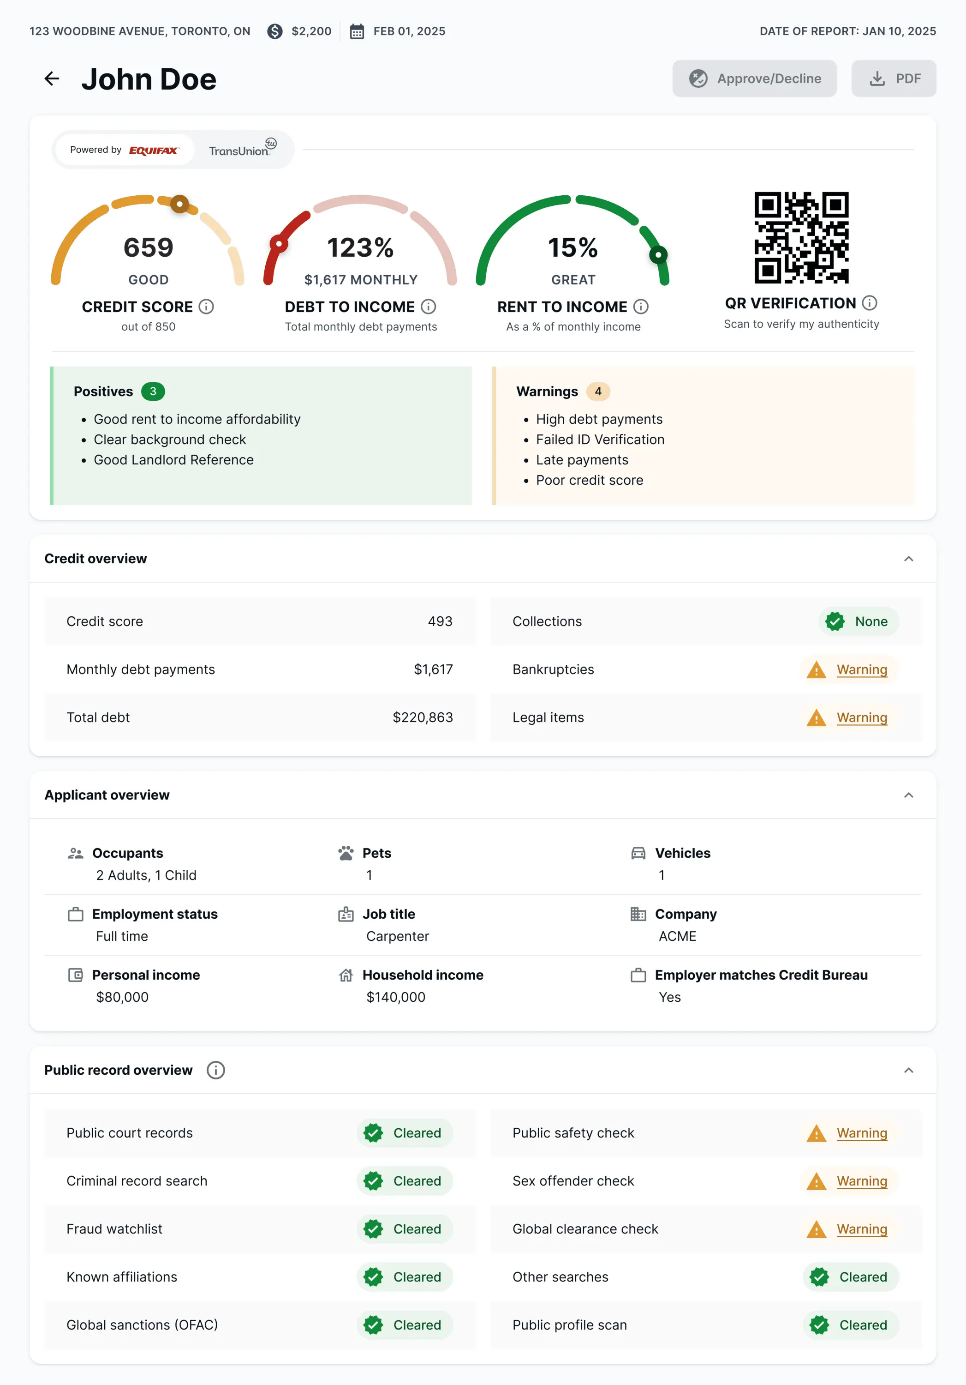Click the back arrow beside John Doe
This screenshot has width=966, height=1385.
pyautogui.click(x=52, y=78)
